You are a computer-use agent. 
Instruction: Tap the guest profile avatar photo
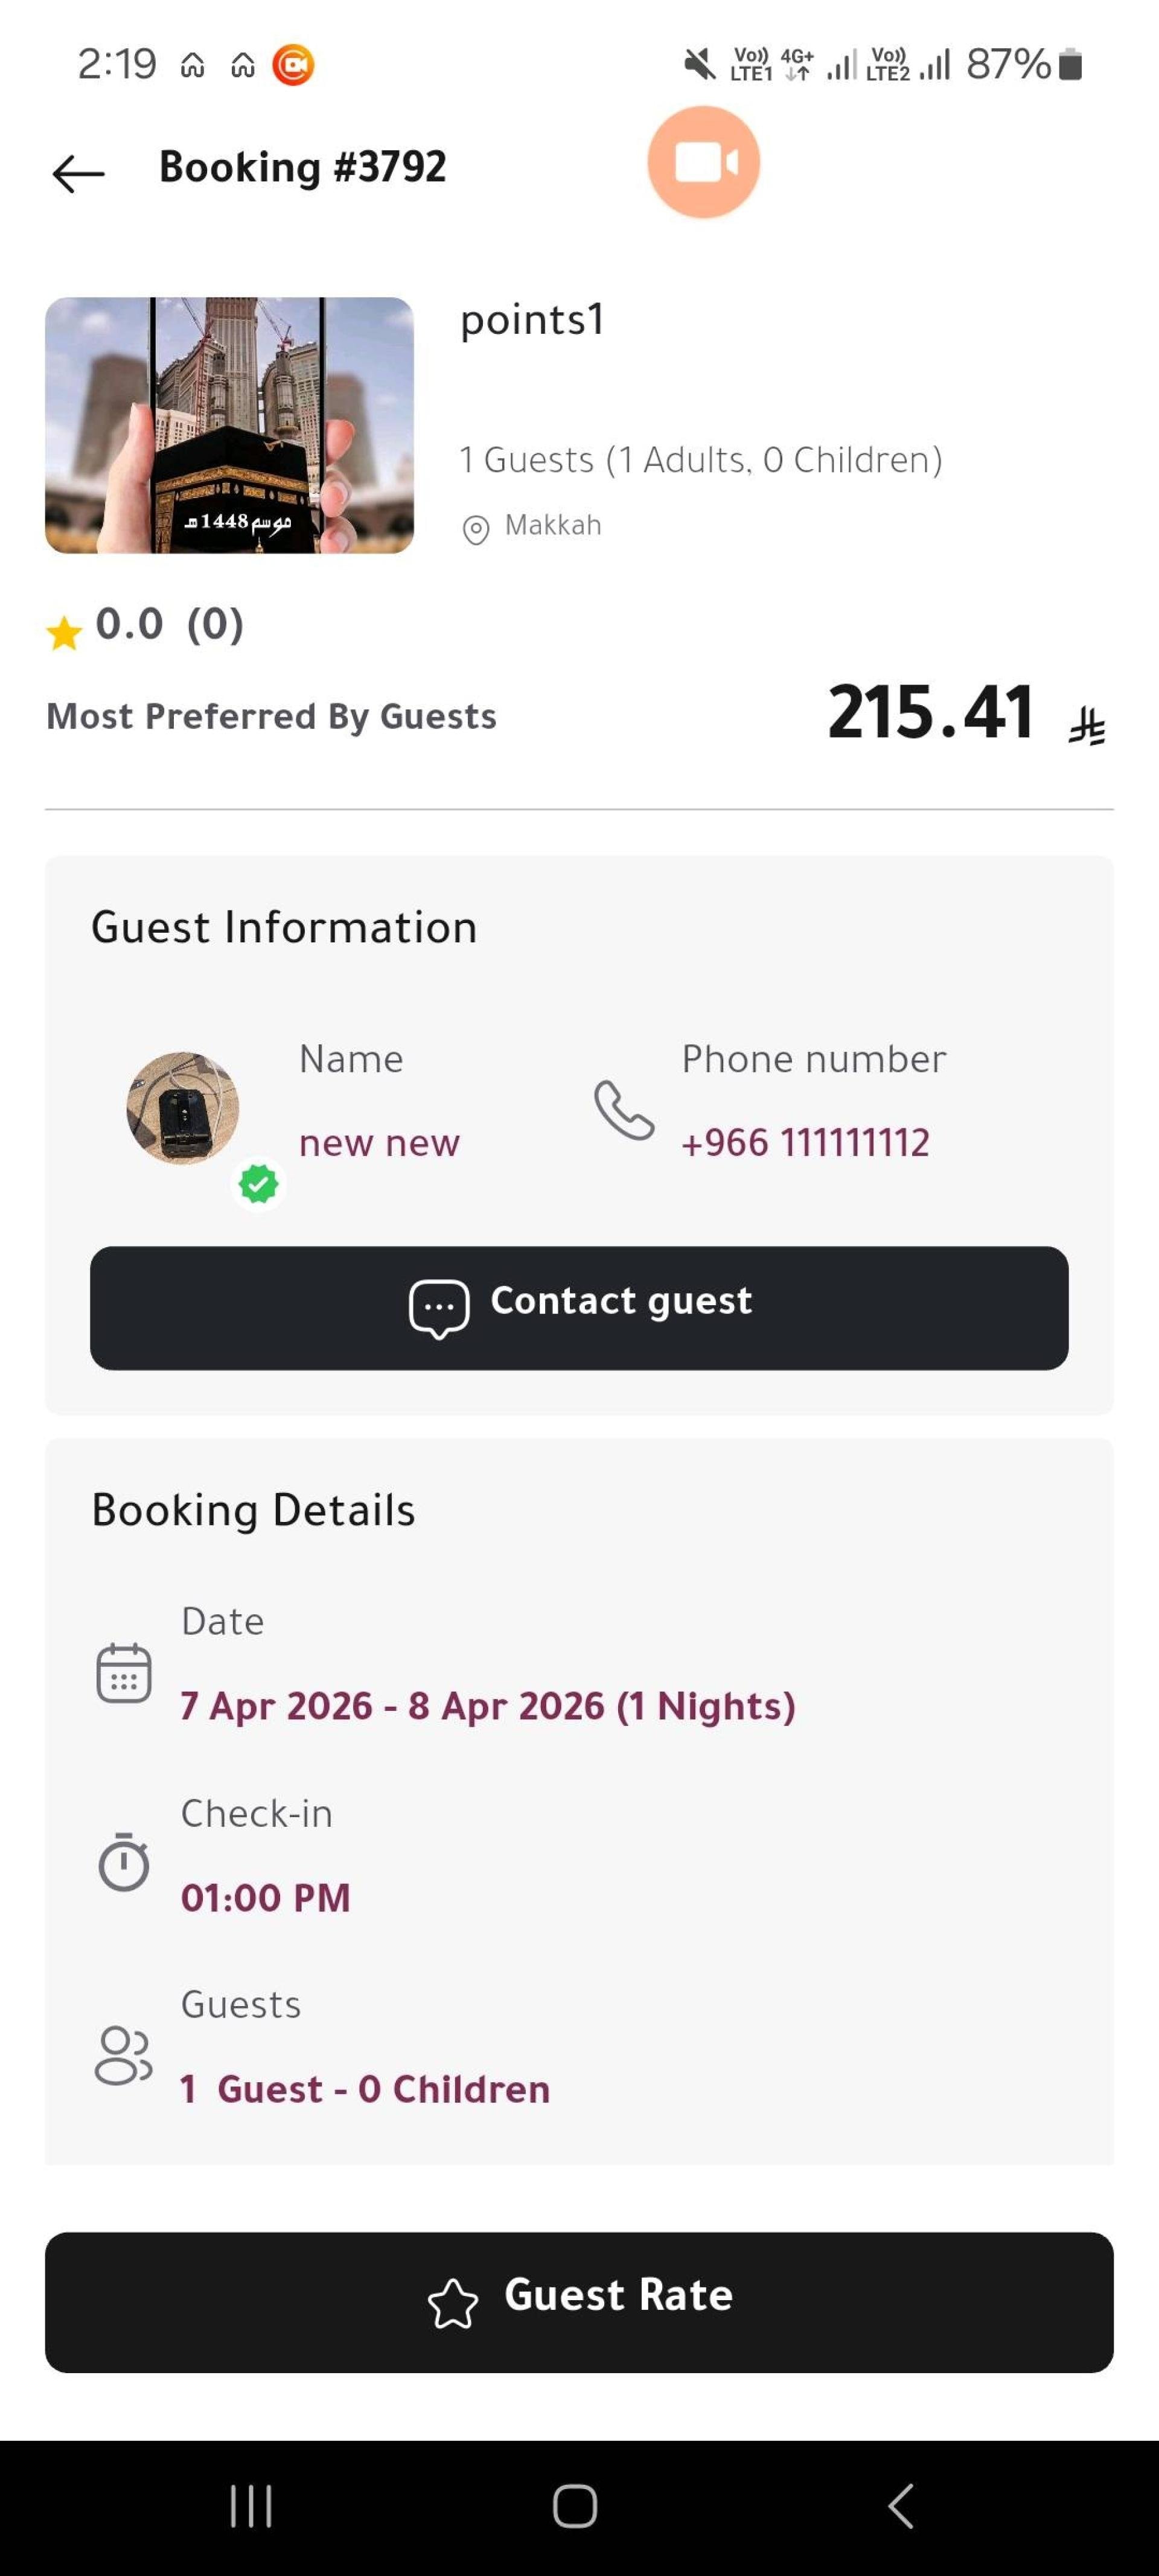pyautogui.click(x=182, y=1107)
